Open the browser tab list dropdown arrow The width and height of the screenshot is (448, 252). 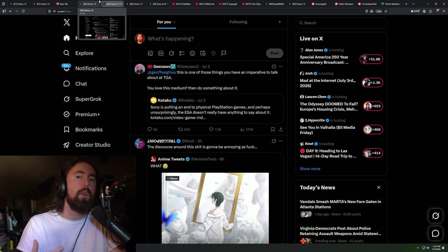(413, 4)
